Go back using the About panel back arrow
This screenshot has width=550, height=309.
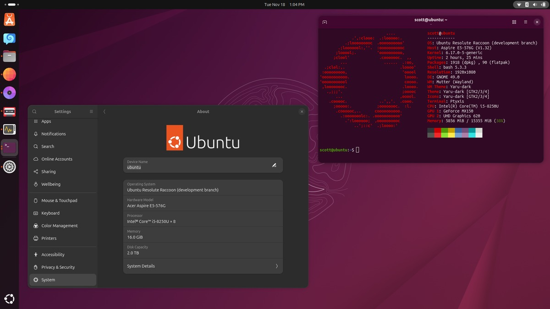click(104, 111)
